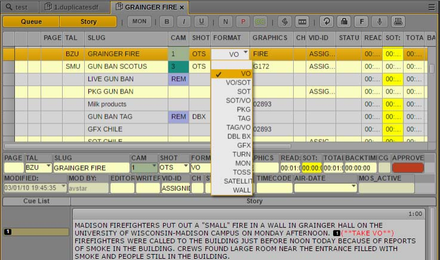Select the Milk products row slug
Image resolution: width=440 pixels, height=260 pixels.
(107, 104)
